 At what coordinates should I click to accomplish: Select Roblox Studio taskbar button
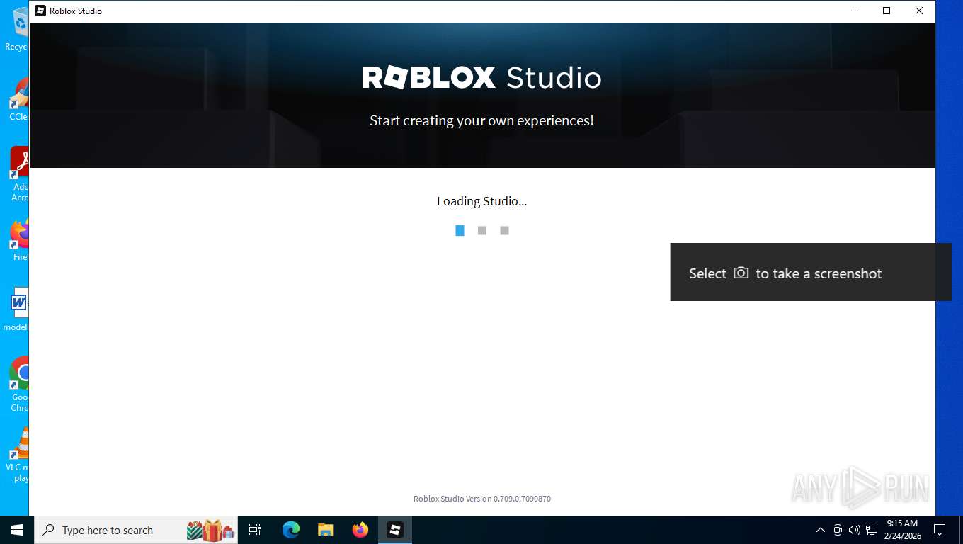(395, 530)
